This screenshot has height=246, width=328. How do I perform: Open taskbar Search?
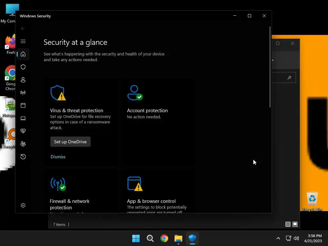coord(150,238)
